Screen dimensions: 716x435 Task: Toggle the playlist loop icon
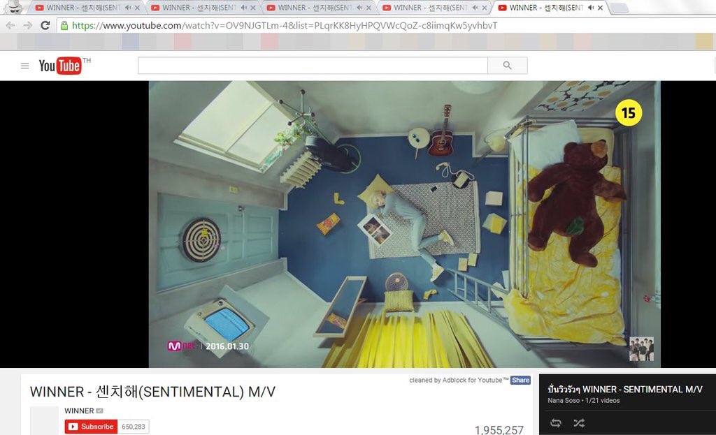(556, 422)
